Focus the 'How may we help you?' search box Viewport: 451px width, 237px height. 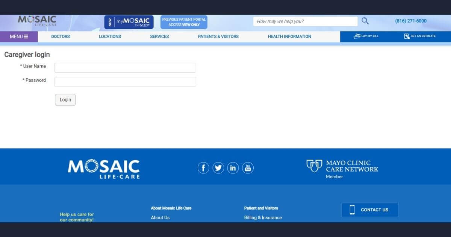pyautogui.click(x=305, y=21)
